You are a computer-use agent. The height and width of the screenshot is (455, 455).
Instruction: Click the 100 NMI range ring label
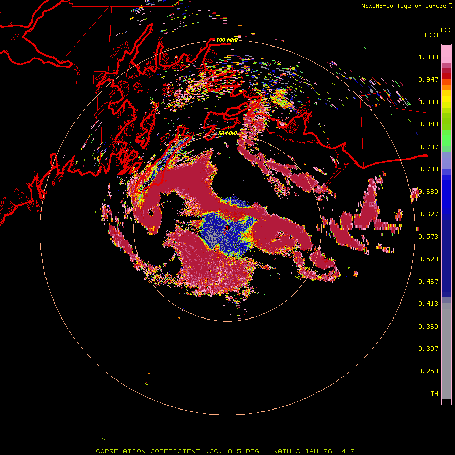[x=227, y=40]
